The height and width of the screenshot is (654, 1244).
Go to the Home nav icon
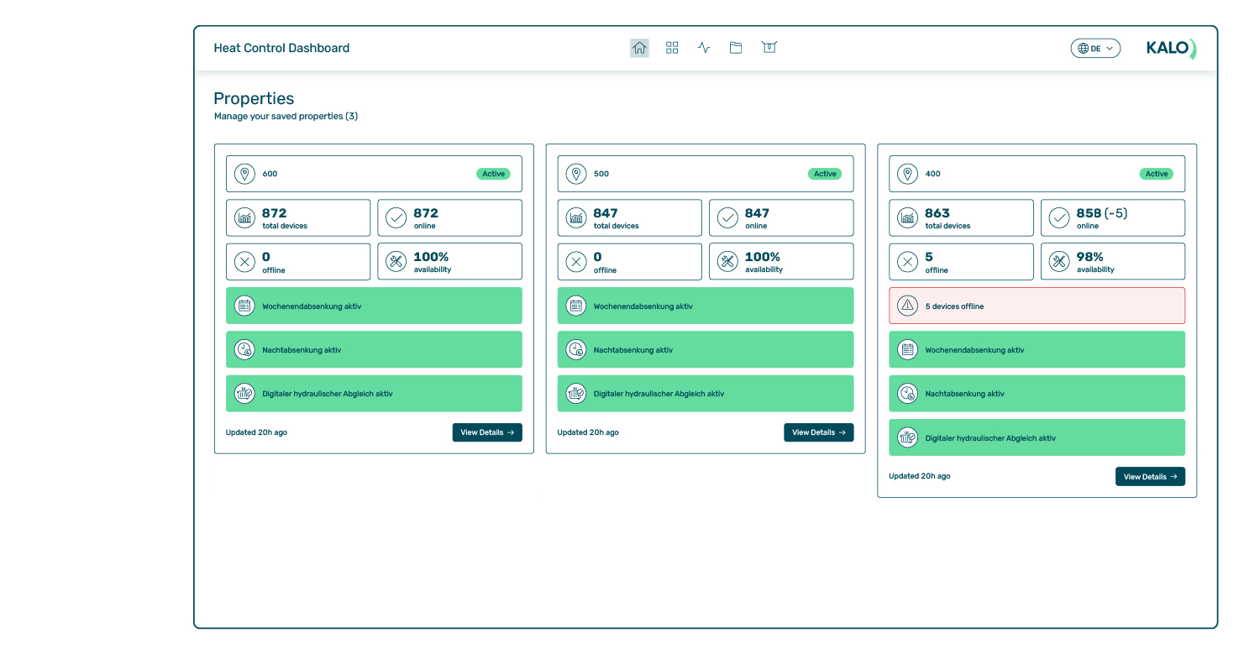click(639, 48)
